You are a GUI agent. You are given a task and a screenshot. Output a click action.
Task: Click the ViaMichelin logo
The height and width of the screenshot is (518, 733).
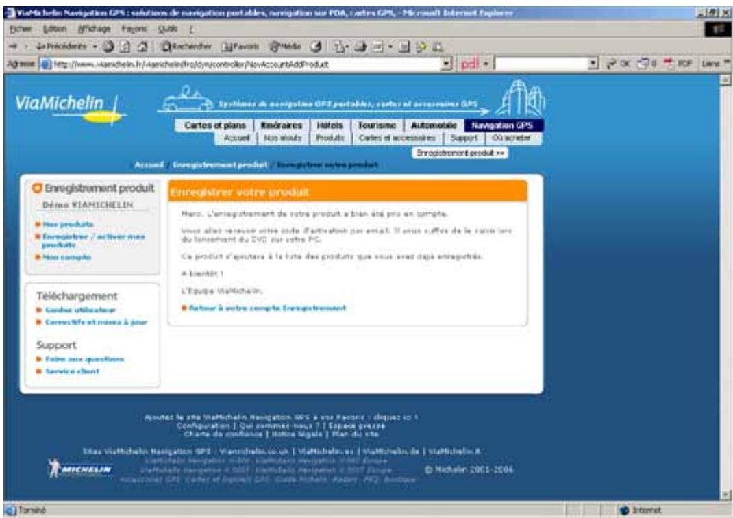click(70, 107)
